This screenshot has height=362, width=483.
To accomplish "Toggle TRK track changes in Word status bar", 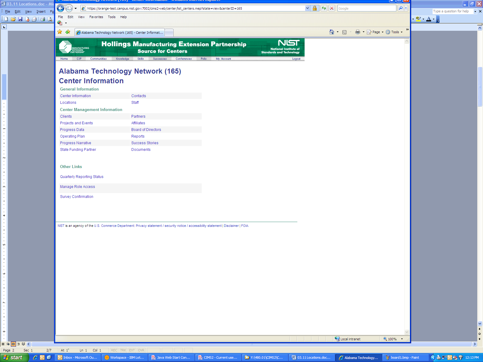I will (123, 350).
